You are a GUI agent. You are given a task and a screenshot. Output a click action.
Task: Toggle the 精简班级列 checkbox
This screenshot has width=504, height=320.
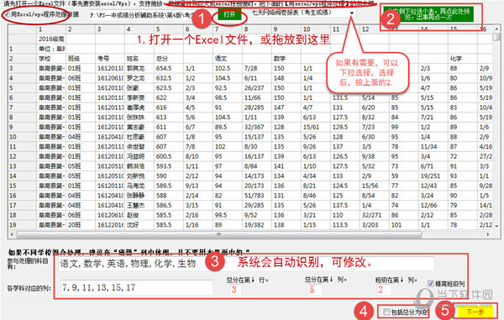[431, 283]
